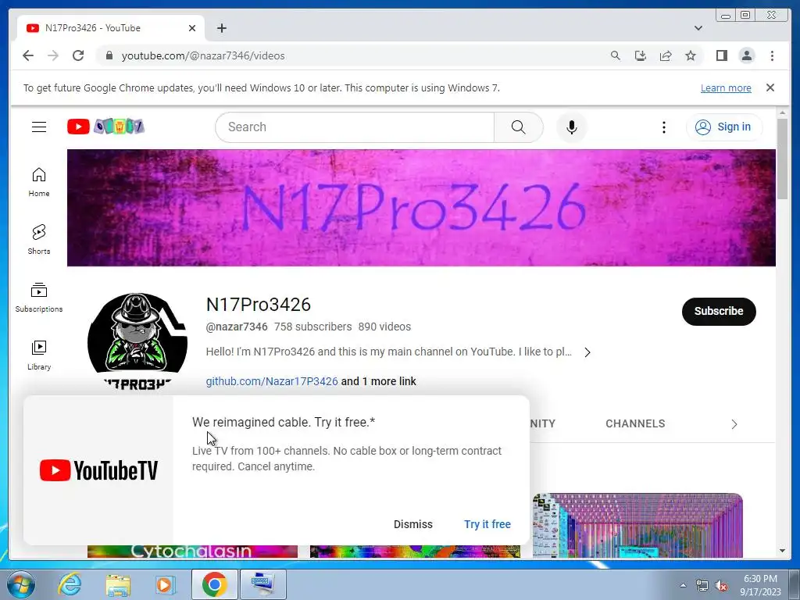
Task: Open YouTube settings three-dot menu
Action: 663,127
